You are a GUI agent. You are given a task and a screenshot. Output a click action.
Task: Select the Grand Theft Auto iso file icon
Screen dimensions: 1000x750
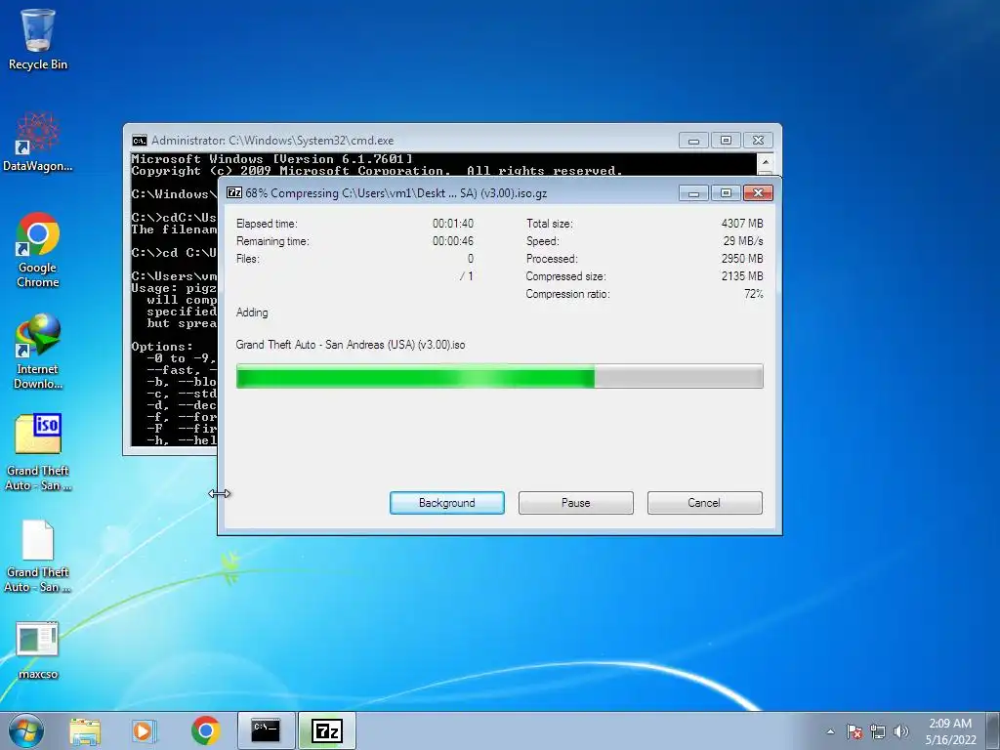pos(38,453)
